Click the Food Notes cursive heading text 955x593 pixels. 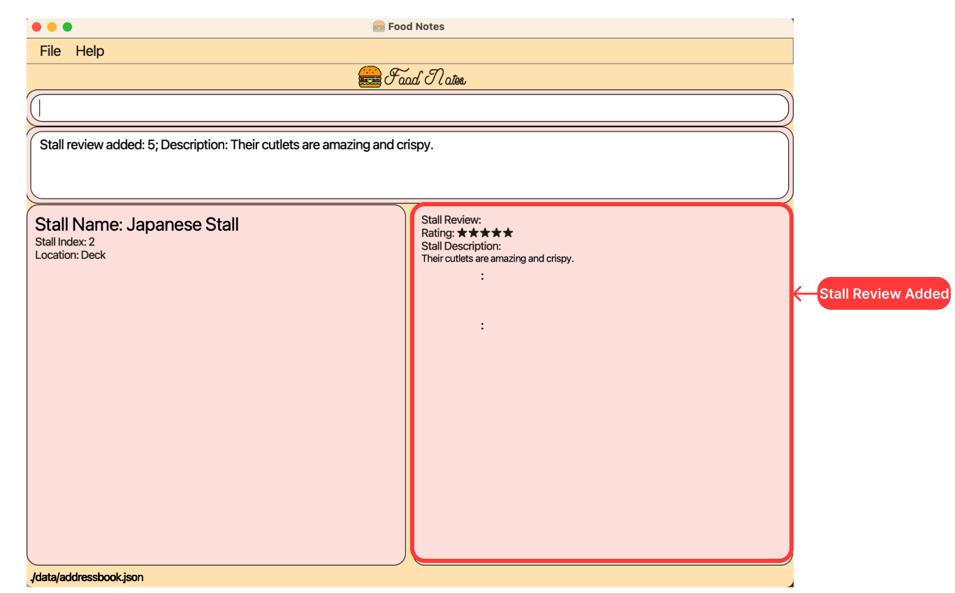pyautogui.click(x=425, y=78)
